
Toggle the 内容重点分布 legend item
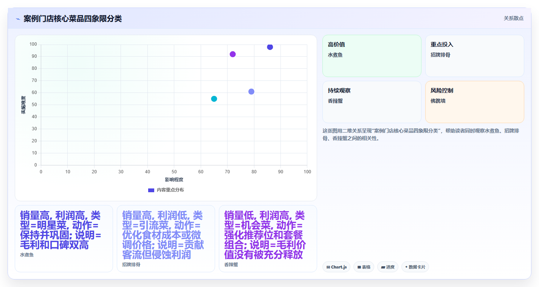166,190
